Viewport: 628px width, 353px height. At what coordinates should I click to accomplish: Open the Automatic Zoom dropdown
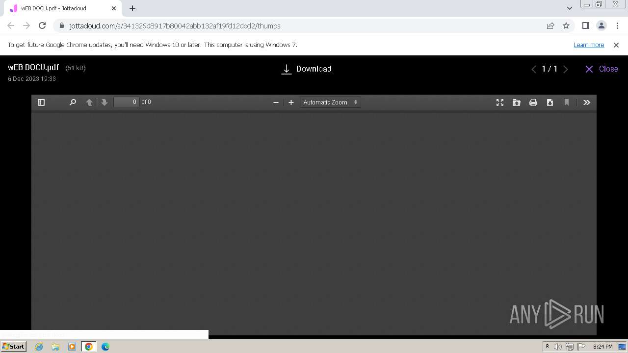point(330,102)
